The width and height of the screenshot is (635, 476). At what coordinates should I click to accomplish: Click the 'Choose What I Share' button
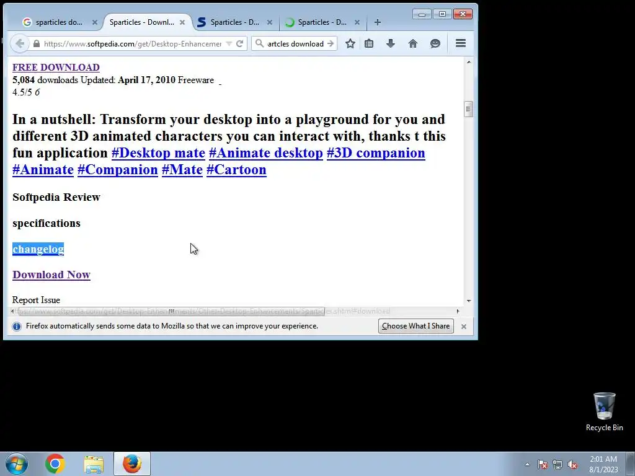416,326
